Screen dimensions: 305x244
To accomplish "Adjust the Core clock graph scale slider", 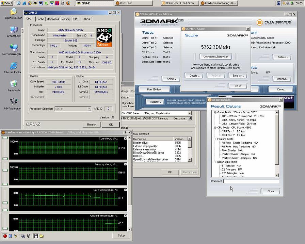I will pos(5,148).
